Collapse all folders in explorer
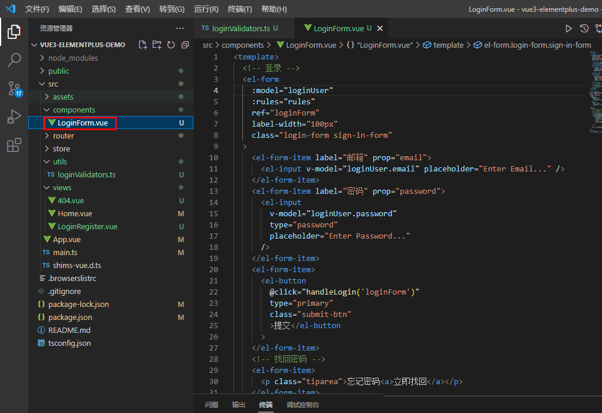The width and height of the screenshot is (602, 413). [185, 45]
